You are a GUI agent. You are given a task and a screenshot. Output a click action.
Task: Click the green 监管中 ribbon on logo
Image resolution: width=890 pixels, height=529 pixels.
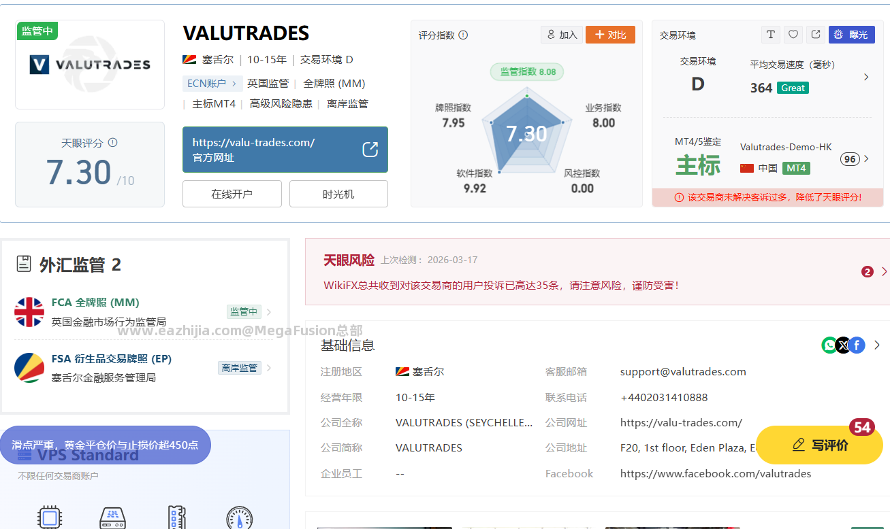(37, 31)
